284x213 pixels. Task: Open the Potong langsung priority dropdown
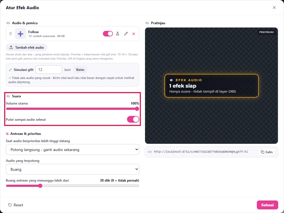click(x=72, y=149)
